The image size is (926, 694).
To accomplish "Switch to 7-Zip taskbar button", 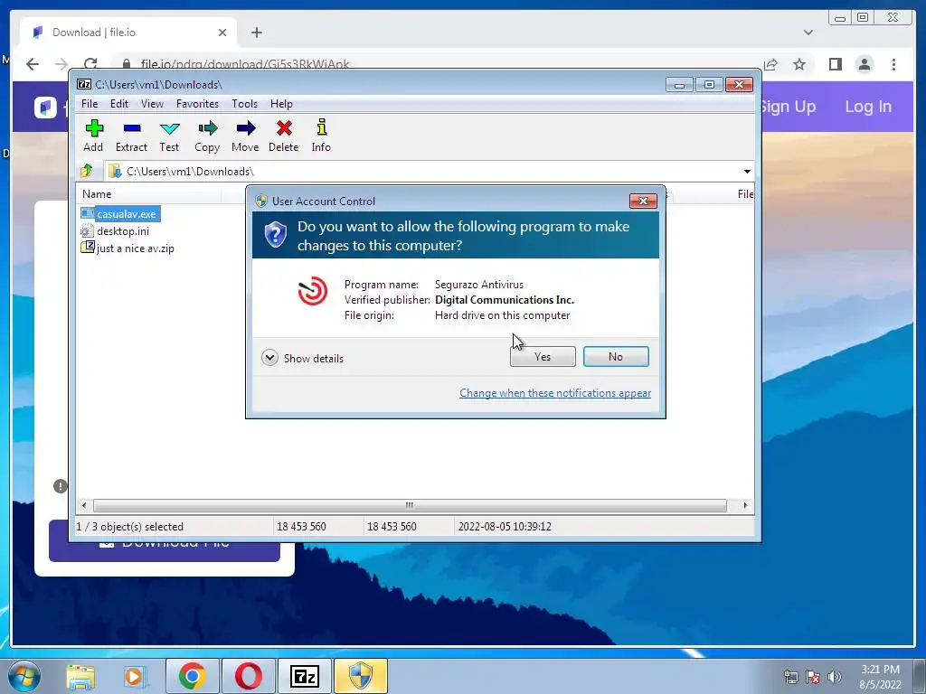I will (305, 676).
